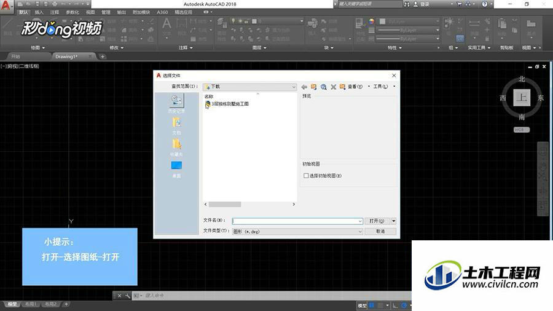Switch to the 视图 ribbon tab
The height and width of the screenshot is (311, 553).
coord(90,12)
